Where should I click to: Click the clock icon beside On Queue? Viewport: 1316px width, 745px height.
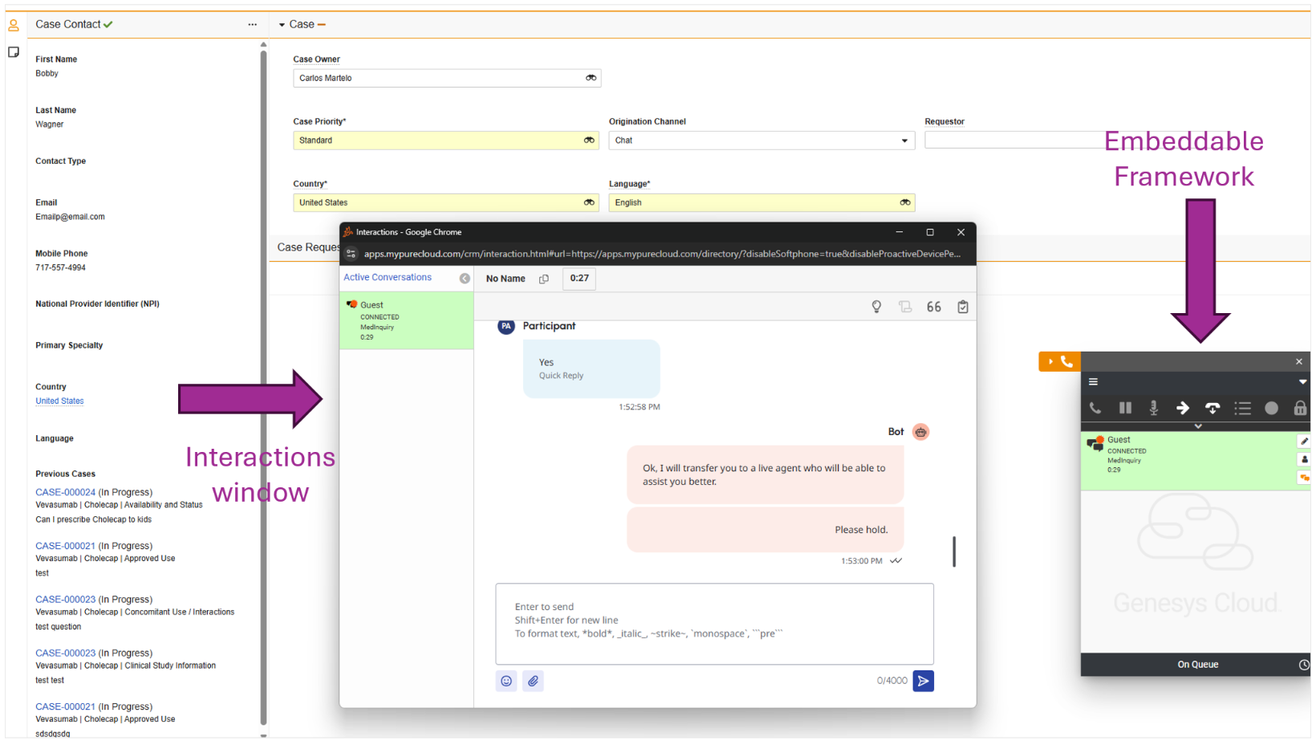(x=1304, y=665)
